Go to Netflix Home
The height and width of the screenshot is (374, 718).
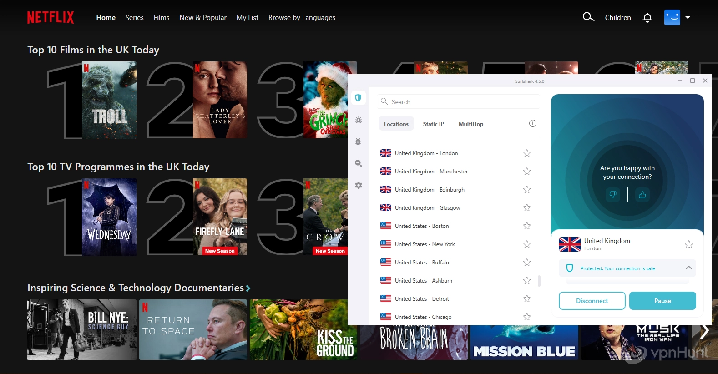(x=106, y=18)
